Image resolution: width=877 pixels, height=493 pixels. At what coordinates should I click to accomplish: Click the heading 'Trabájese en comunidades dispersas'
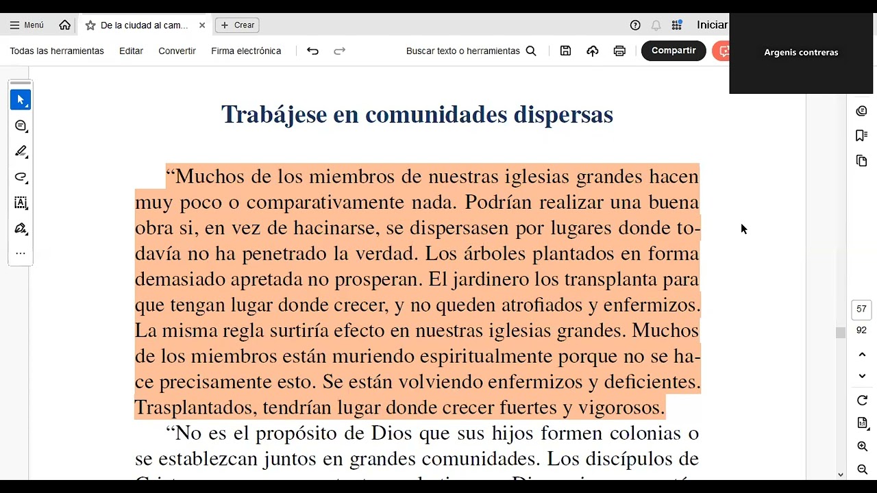[417, 114]
